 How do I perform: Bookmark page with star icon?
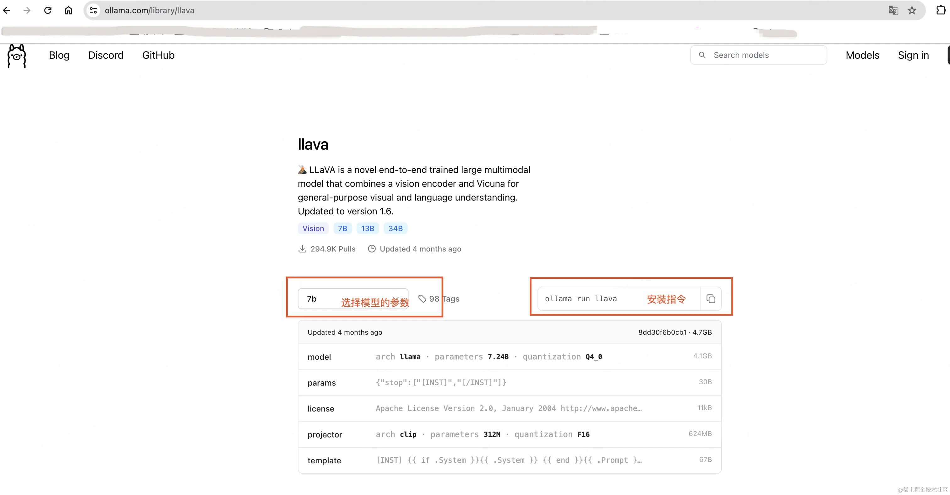912,10
